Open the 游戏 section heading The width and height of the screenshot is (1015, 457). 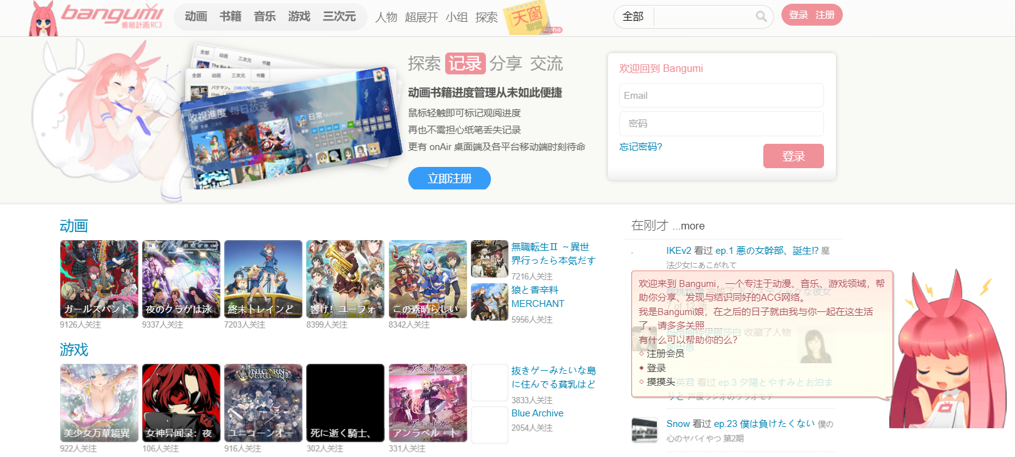(x=74, y=349)
